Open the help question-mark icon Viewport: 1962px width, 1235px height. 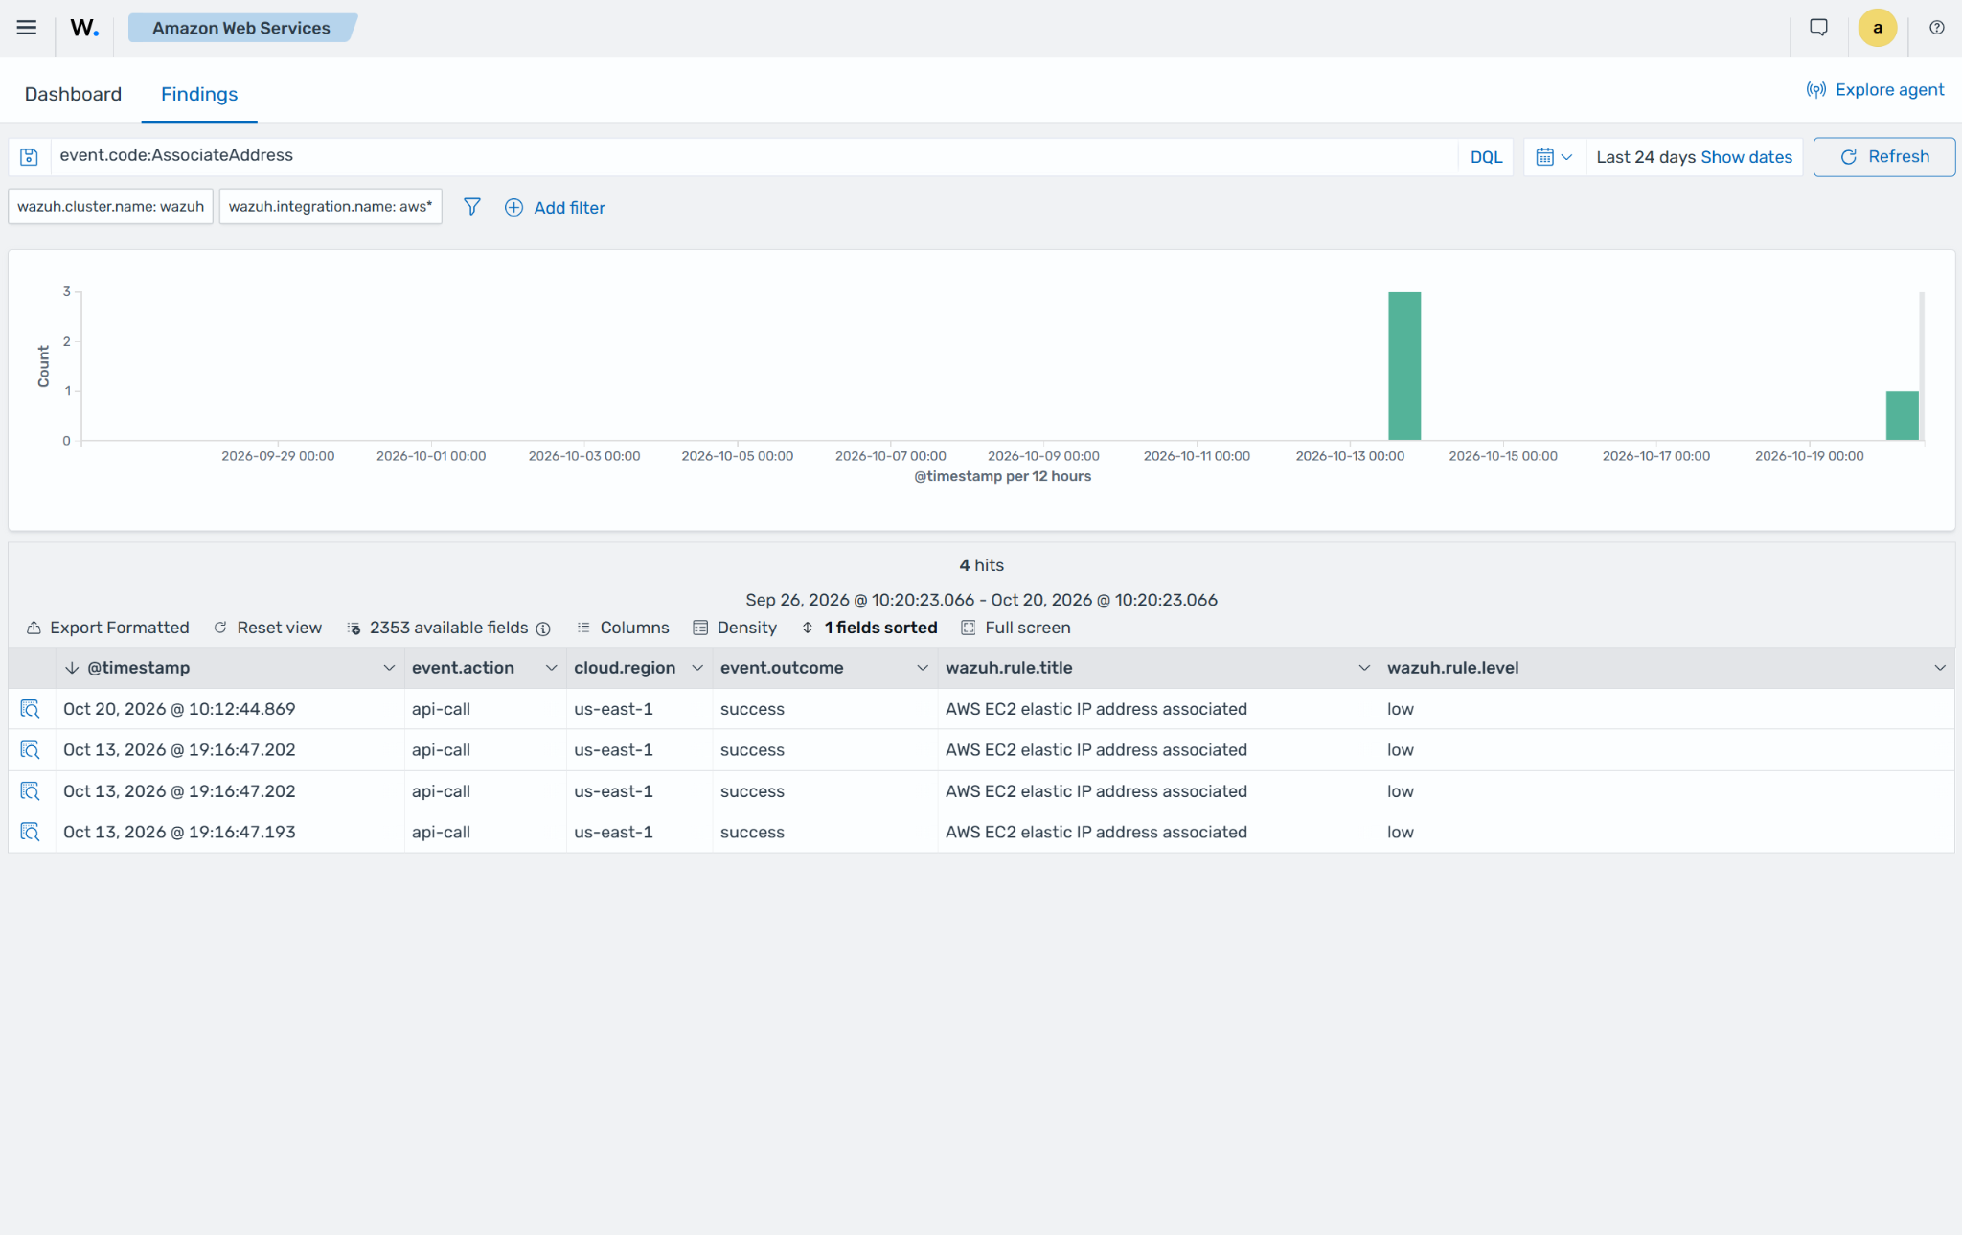coord(1936,28)
